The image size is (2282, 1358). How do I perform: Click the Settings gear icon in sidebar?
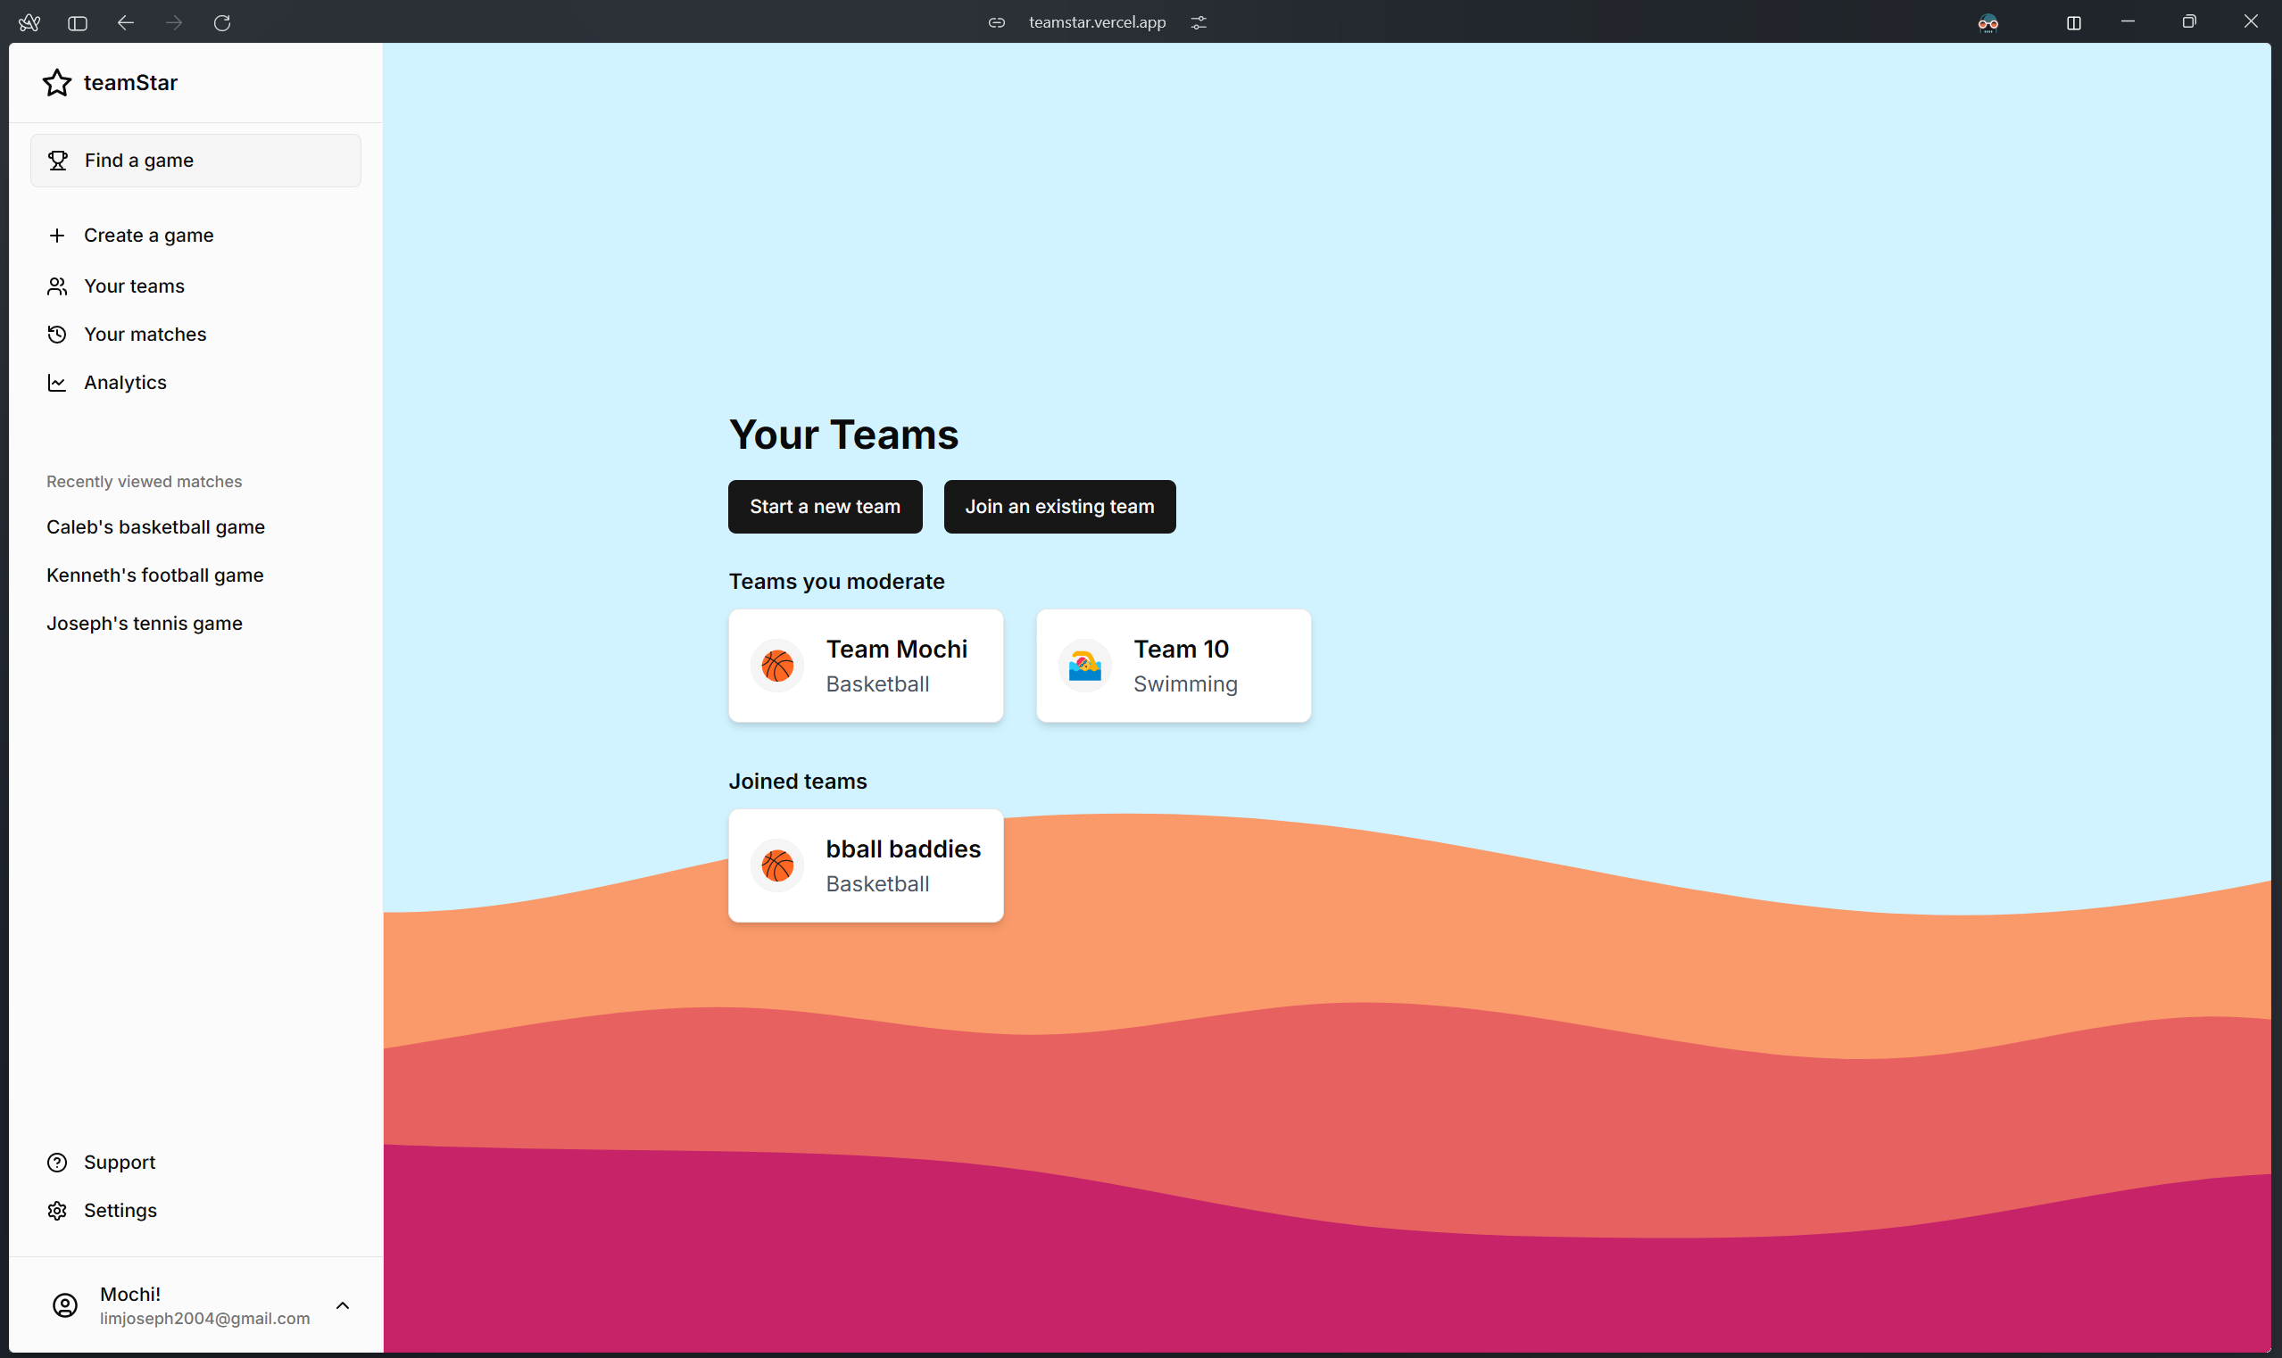pyautogui.click(x=57, y=1211)
